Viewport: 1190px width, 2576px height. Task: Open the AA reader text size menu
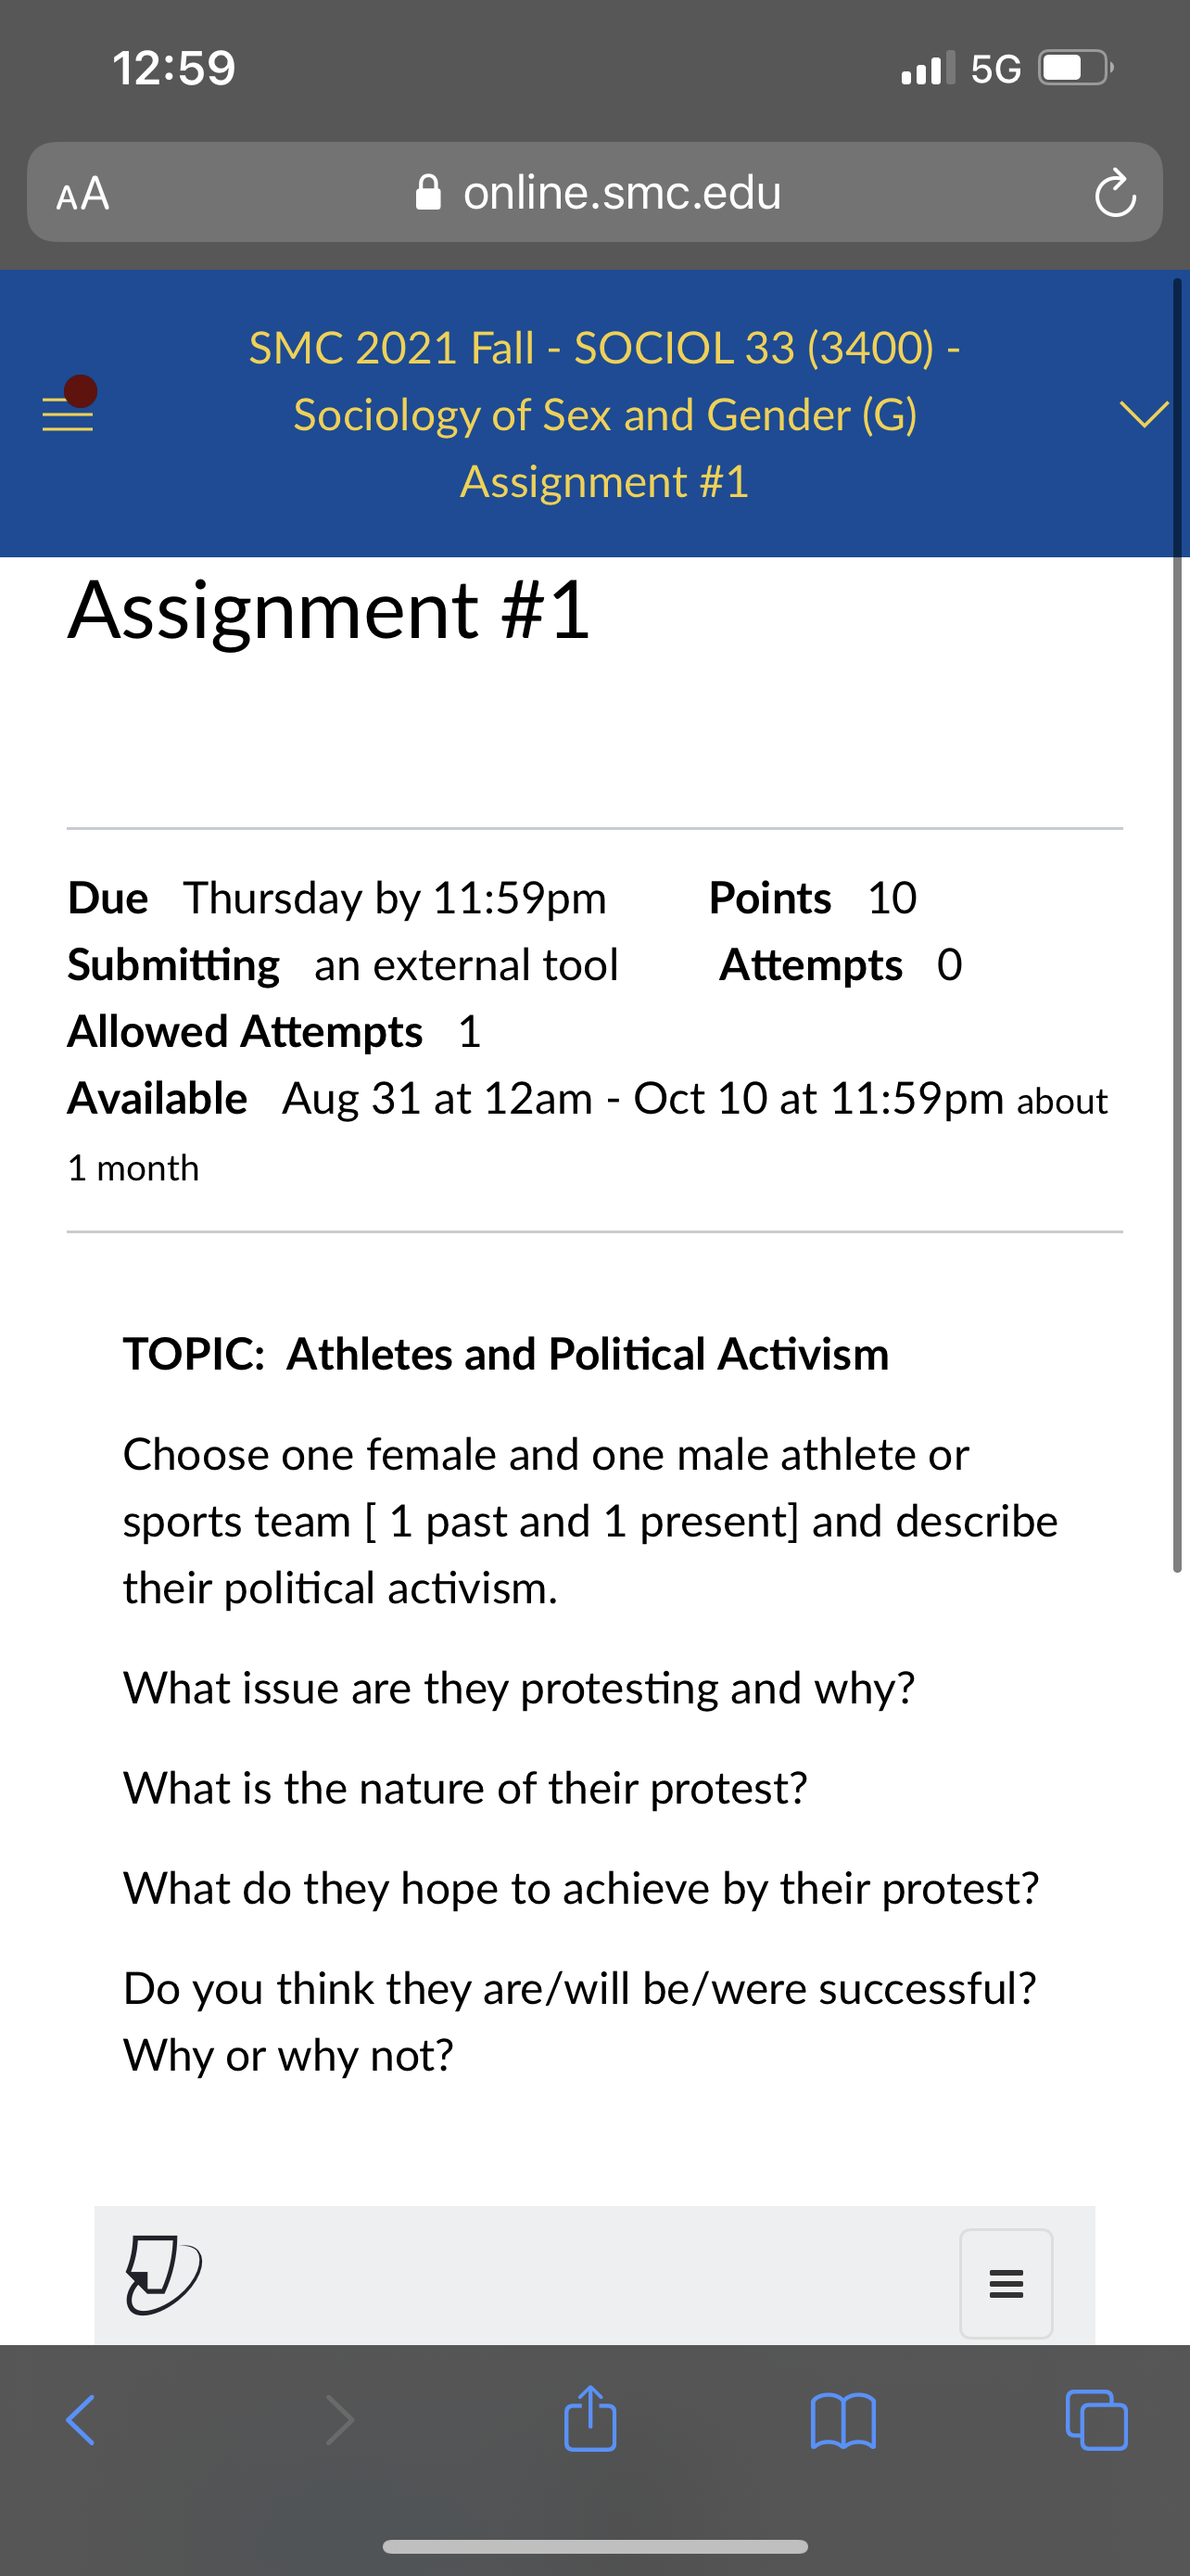coord(82,193)
